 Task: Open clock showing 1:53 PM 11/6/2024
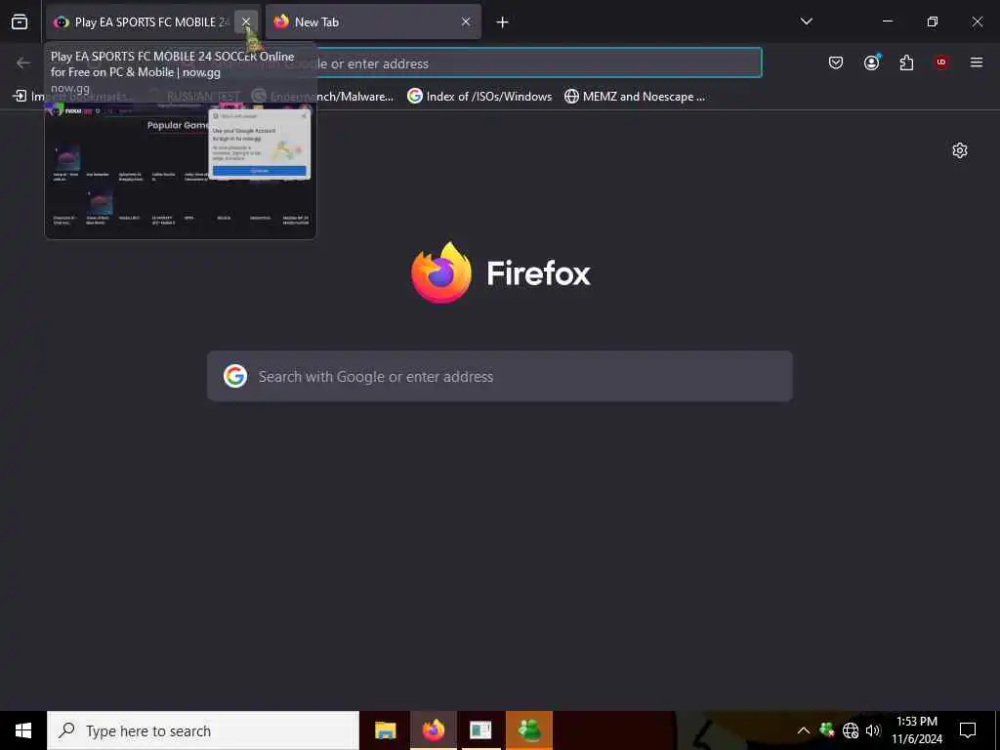pos(916,730)
